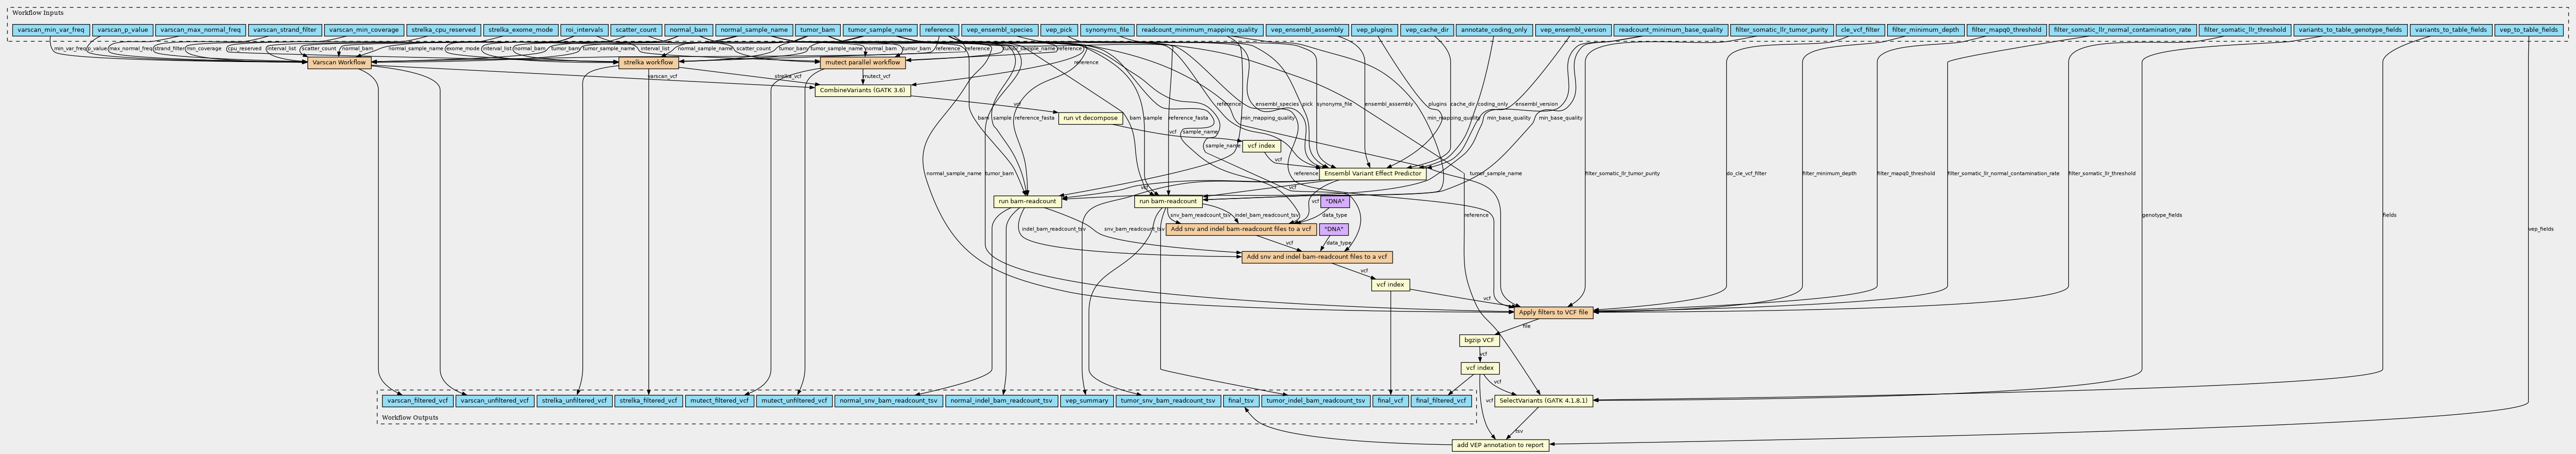Select the tumor_snv_bam_readcount_tsv output node
The image size is (2576, 454).
1168,401
